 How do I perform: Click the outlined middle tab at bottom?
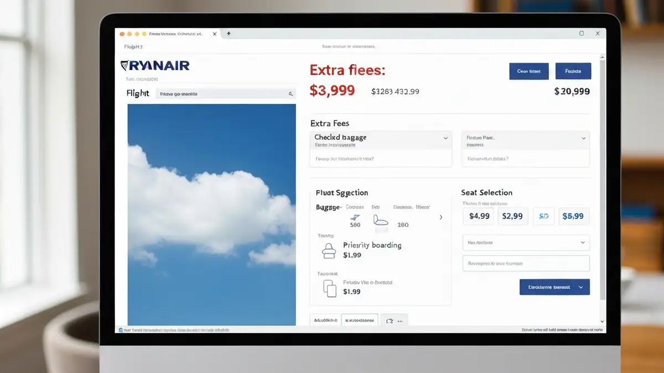(360, 320)
